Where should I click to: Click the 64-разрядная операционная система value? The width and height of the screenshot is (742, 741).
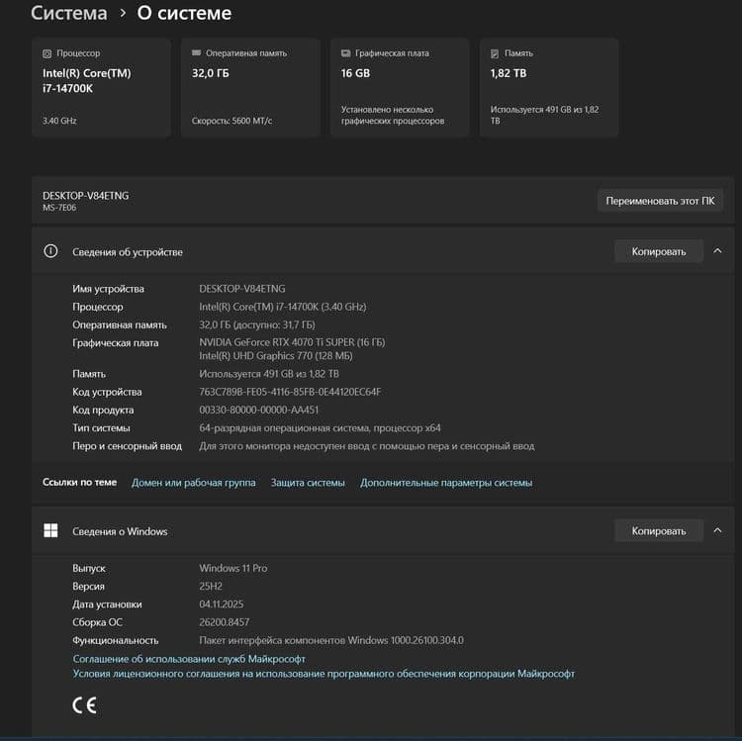click(x=320, y=427)
